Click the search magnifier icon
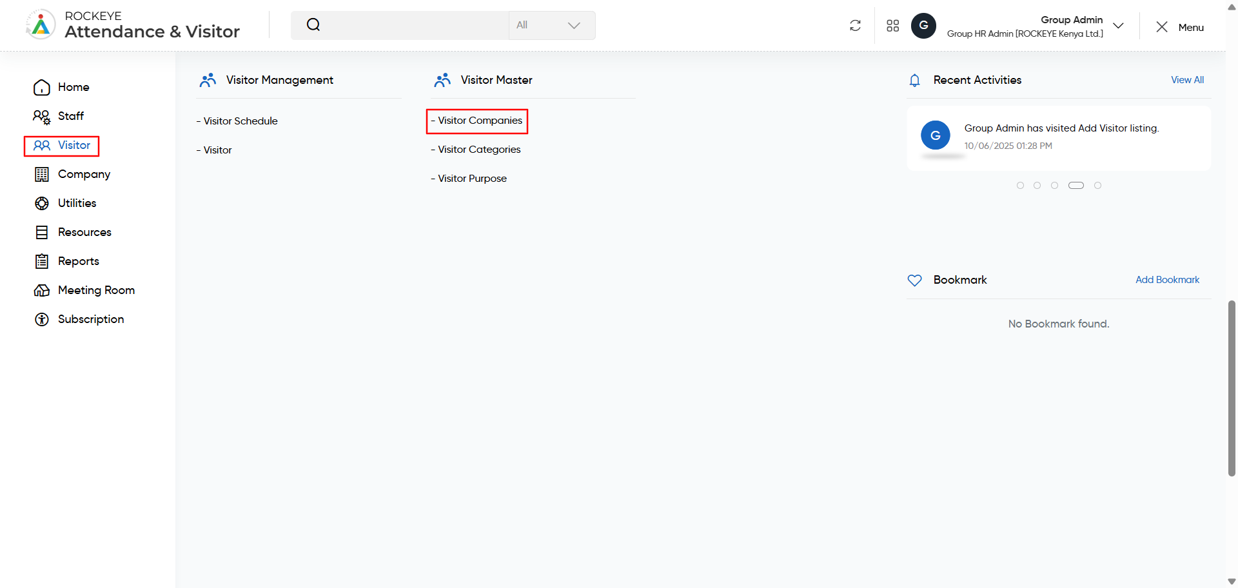 [313, 25]
